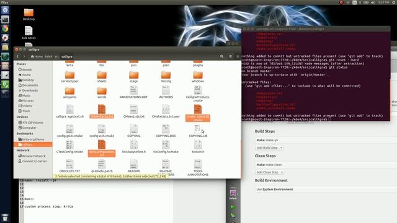The height and width of the screenshot is (223, 397).
Task: Expand Use System Environment section
Action: tap(326, 189)
